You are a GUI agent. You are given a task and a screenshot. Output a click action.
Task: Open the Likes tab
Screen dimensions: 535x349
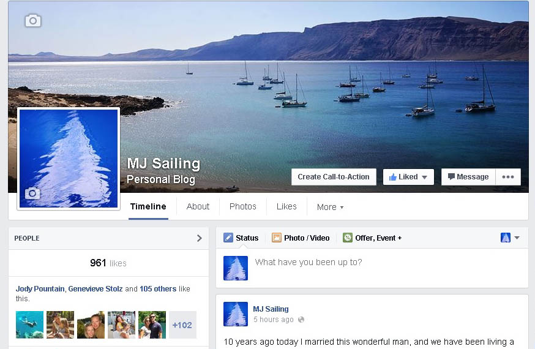tap(286, 206)
